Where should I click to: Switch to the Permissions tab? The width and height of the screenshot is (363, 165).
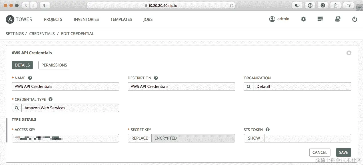click(54, 65)
